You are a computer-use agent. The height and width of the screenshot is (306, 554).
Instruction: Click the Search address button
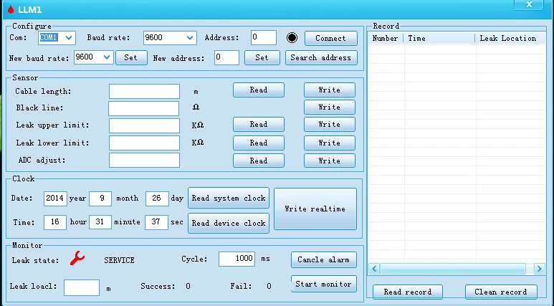[320, 57]
